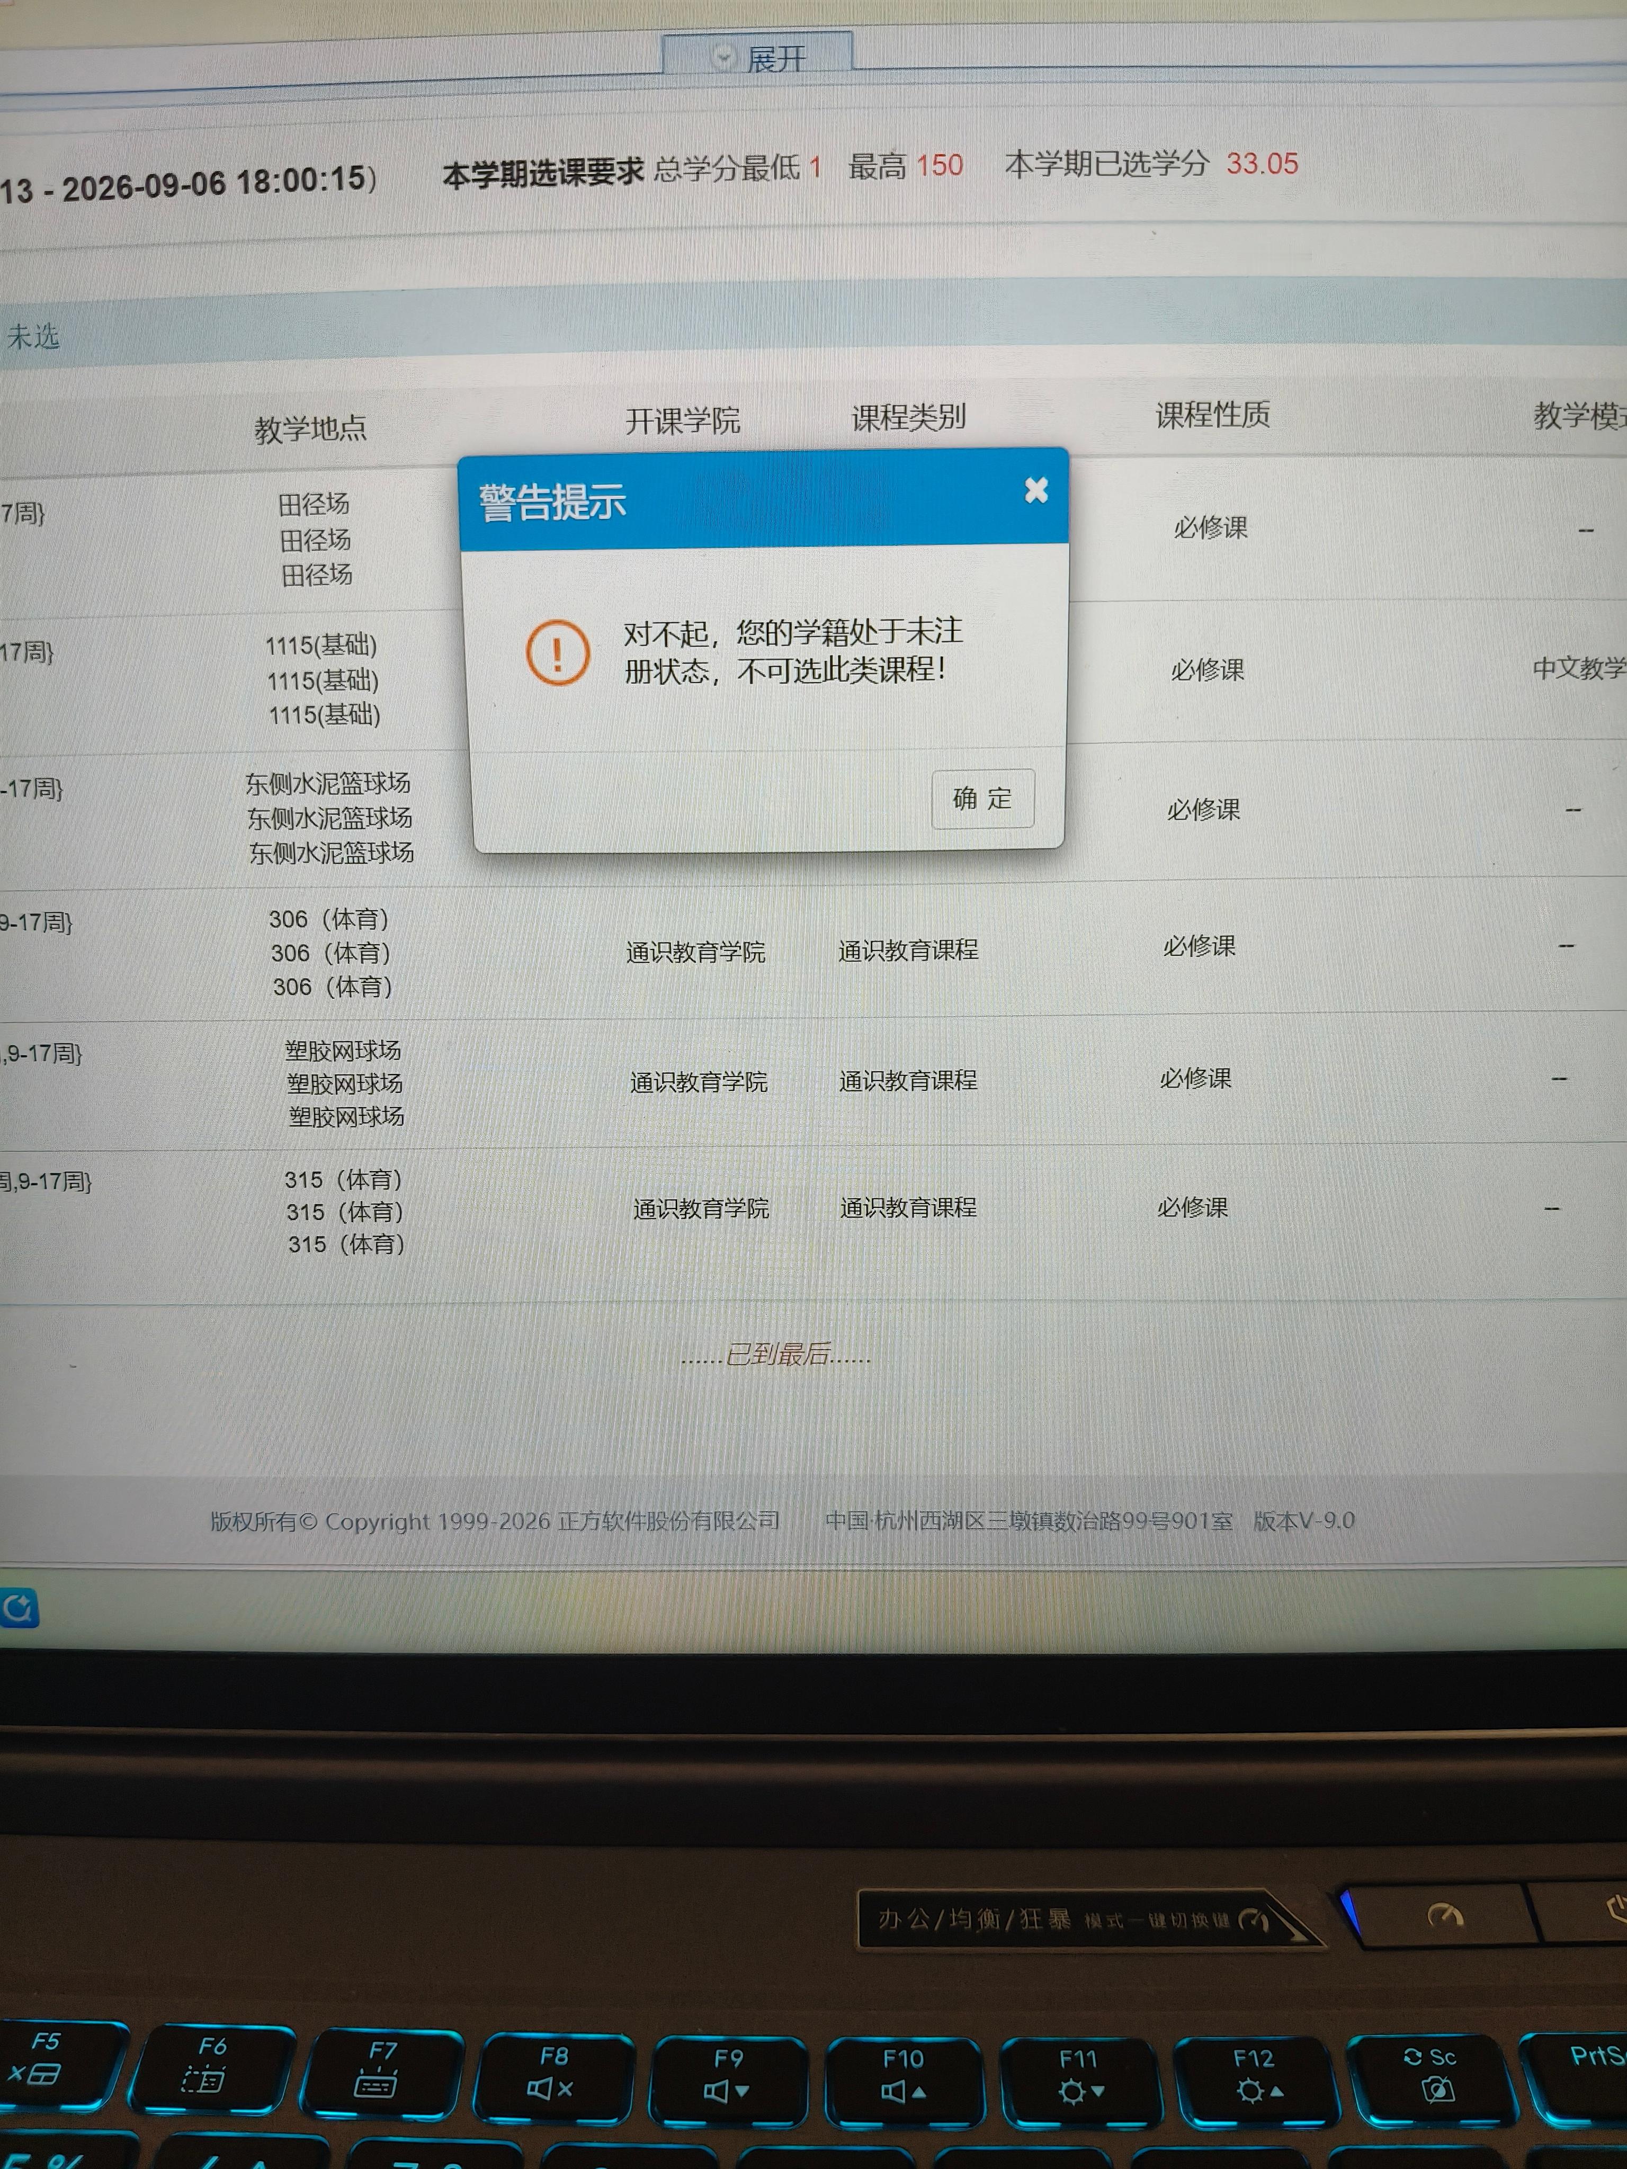Click the 田径场 location cell
The height and width of the screenshot is (2169, 1627).
tap(315, 539)
